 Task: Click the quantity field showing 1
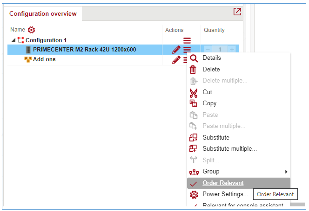[220, 49]
